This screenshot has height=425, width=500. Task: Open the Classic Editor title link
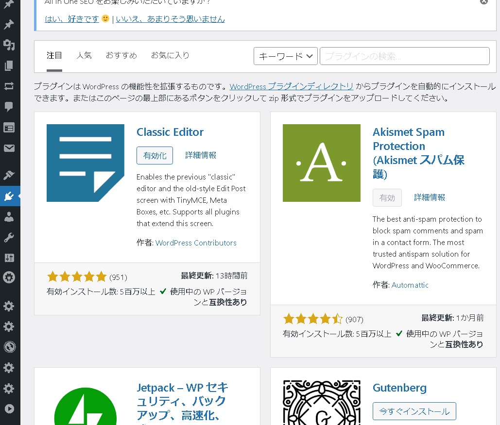tap(170, 132)
